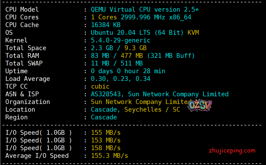The width and height of the screenshot is (266, 165).
Task: Click the Kernel version 5.4.0-29-generic
Action: 121,40
